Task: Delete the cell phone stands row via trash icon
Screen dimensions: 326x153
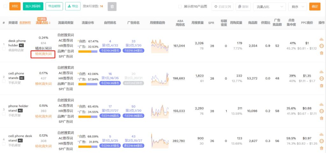Action: click(x=322, y=86)
